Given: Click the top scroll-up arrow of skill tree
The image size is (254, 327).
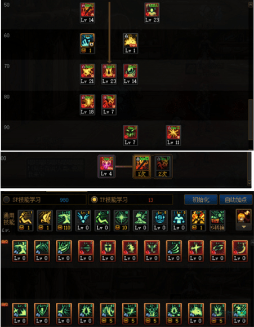Looking at the screenshot, I should pyautogui.click(x=251, y=5).
